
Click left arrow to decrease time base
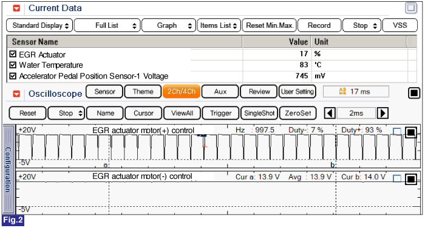coord(330,113)
